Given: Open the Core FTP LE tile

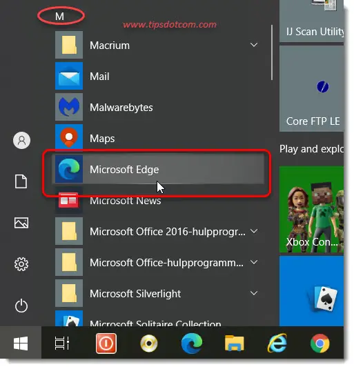Looking at the screenshot, I should pyautogui.click(x=311, y=88).
